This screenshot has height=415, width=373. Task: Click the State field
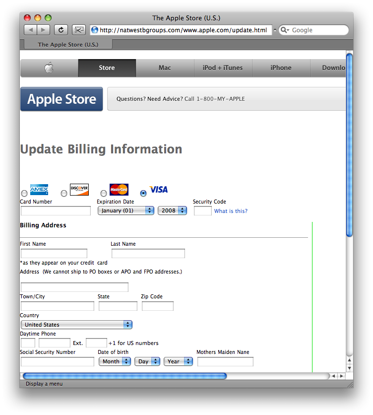click(x=118, y=306)
